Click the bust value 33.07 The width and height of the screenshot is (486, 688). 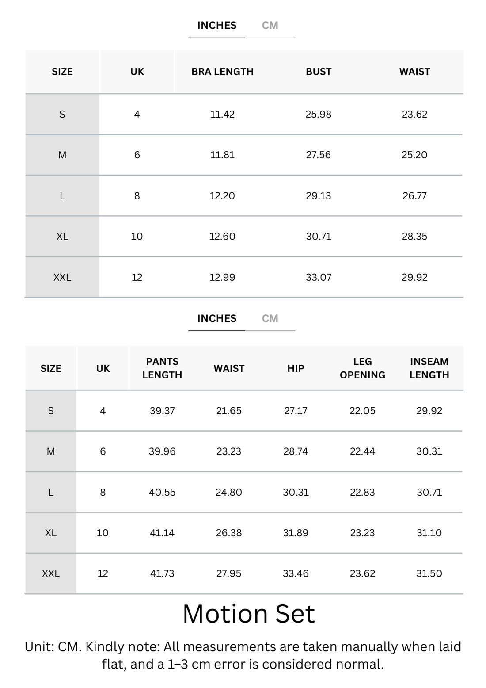tap(319, 277)
